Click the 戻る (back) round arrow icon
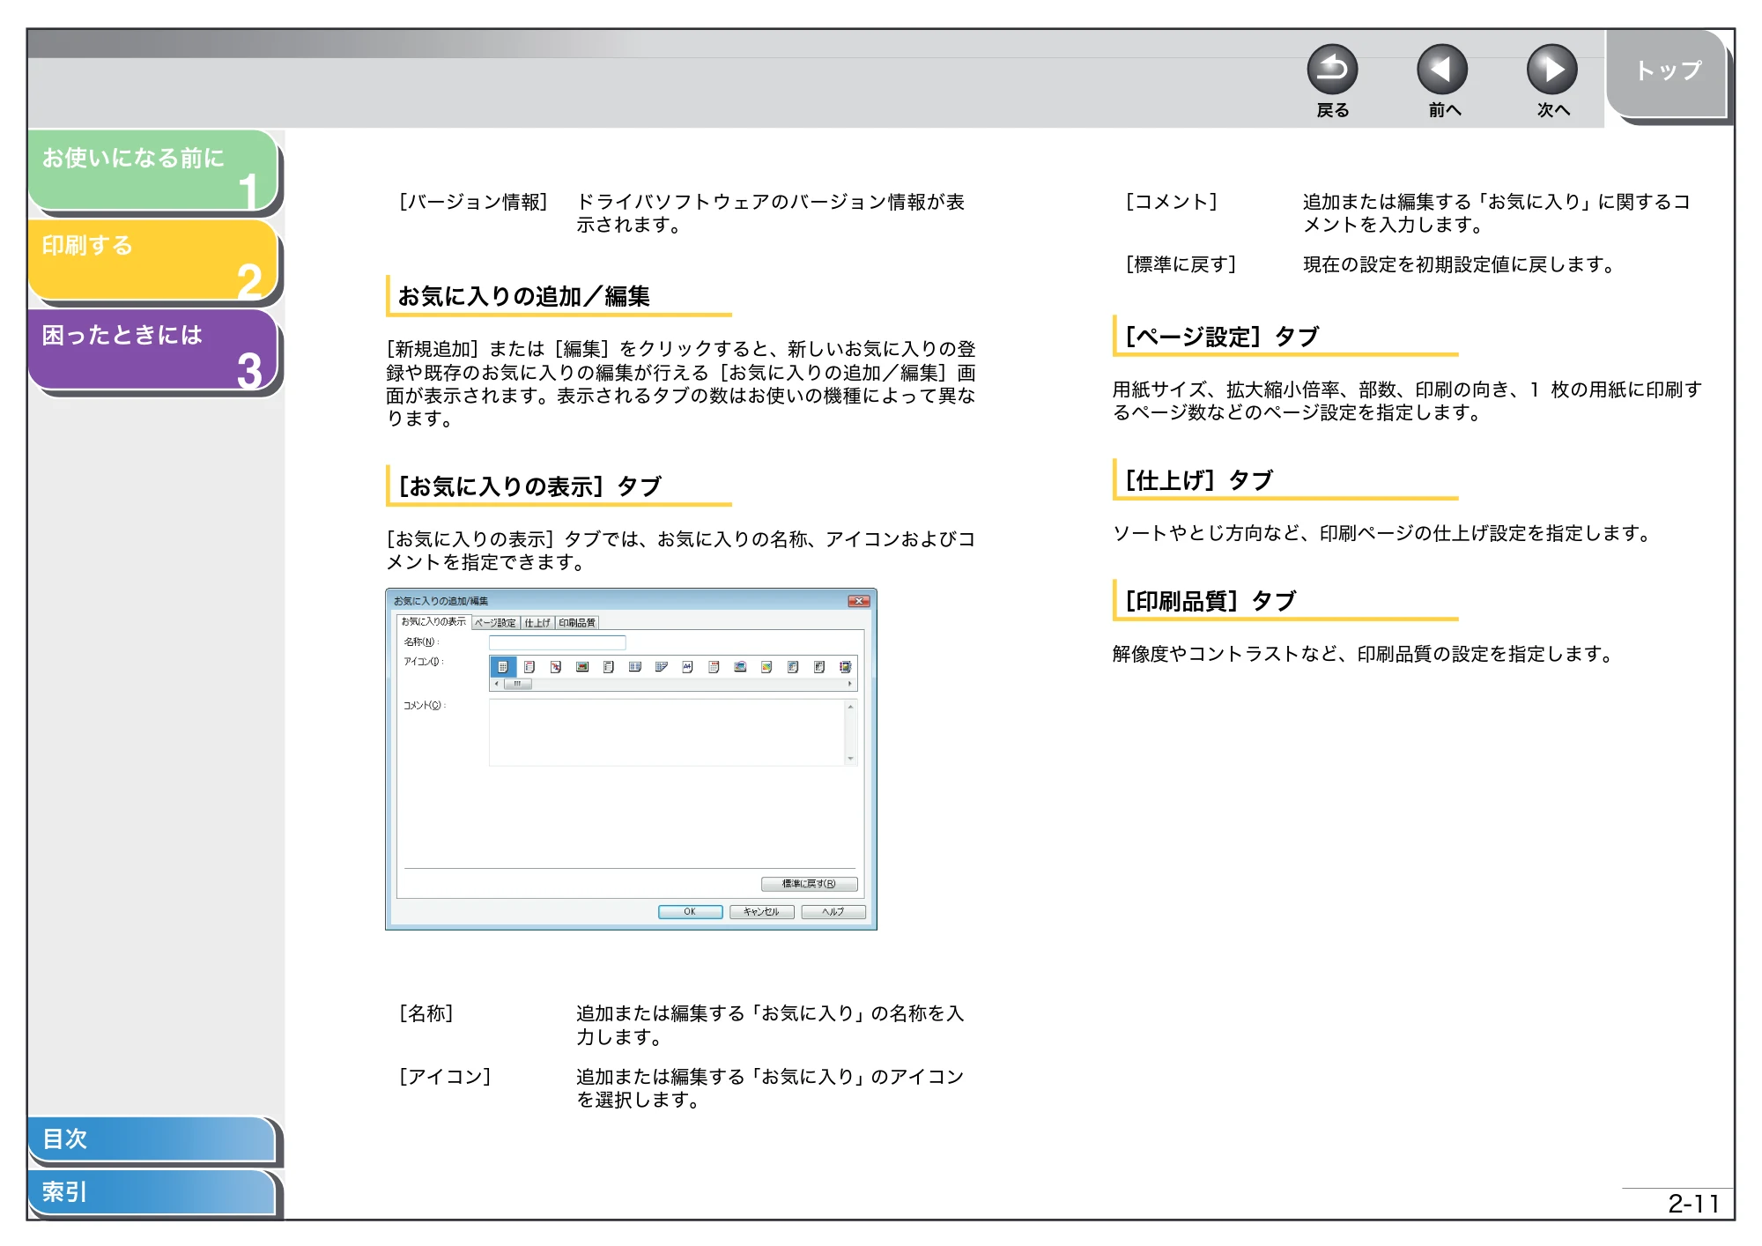The height and width of the screenshot is (1246, 1762). 1332,70
